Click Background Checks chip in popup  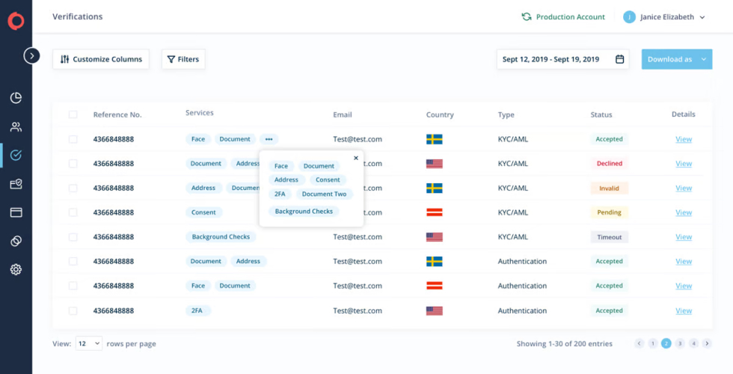tap(304, 211)
